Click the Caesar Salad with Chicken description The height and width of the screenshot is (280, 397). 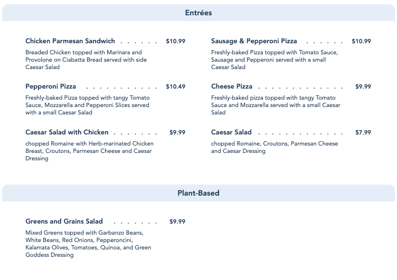[89, 151]
